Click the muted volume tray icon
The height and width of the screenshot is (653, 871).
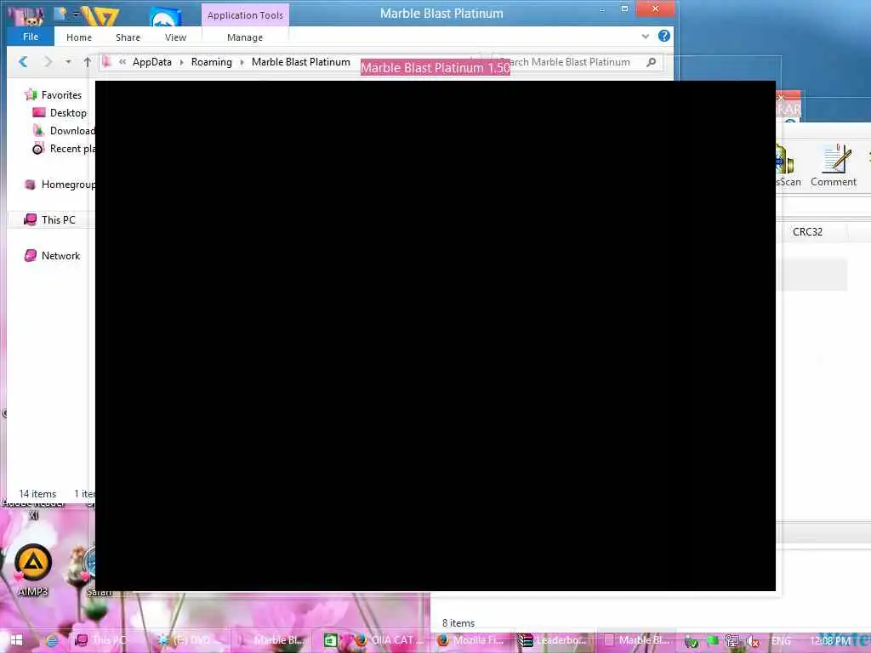tap(753, 641)
